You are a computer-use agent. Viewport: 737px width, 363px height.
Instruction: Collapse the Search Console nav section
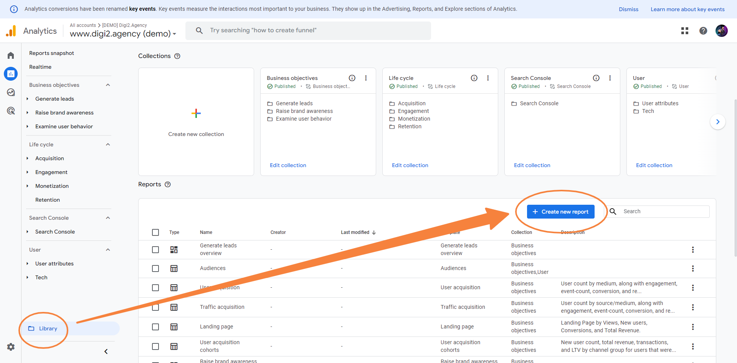[x=108, y=218]
